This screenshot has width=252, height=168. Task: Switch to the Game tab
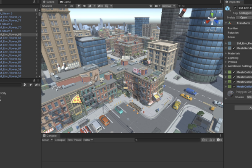point(65,2)
